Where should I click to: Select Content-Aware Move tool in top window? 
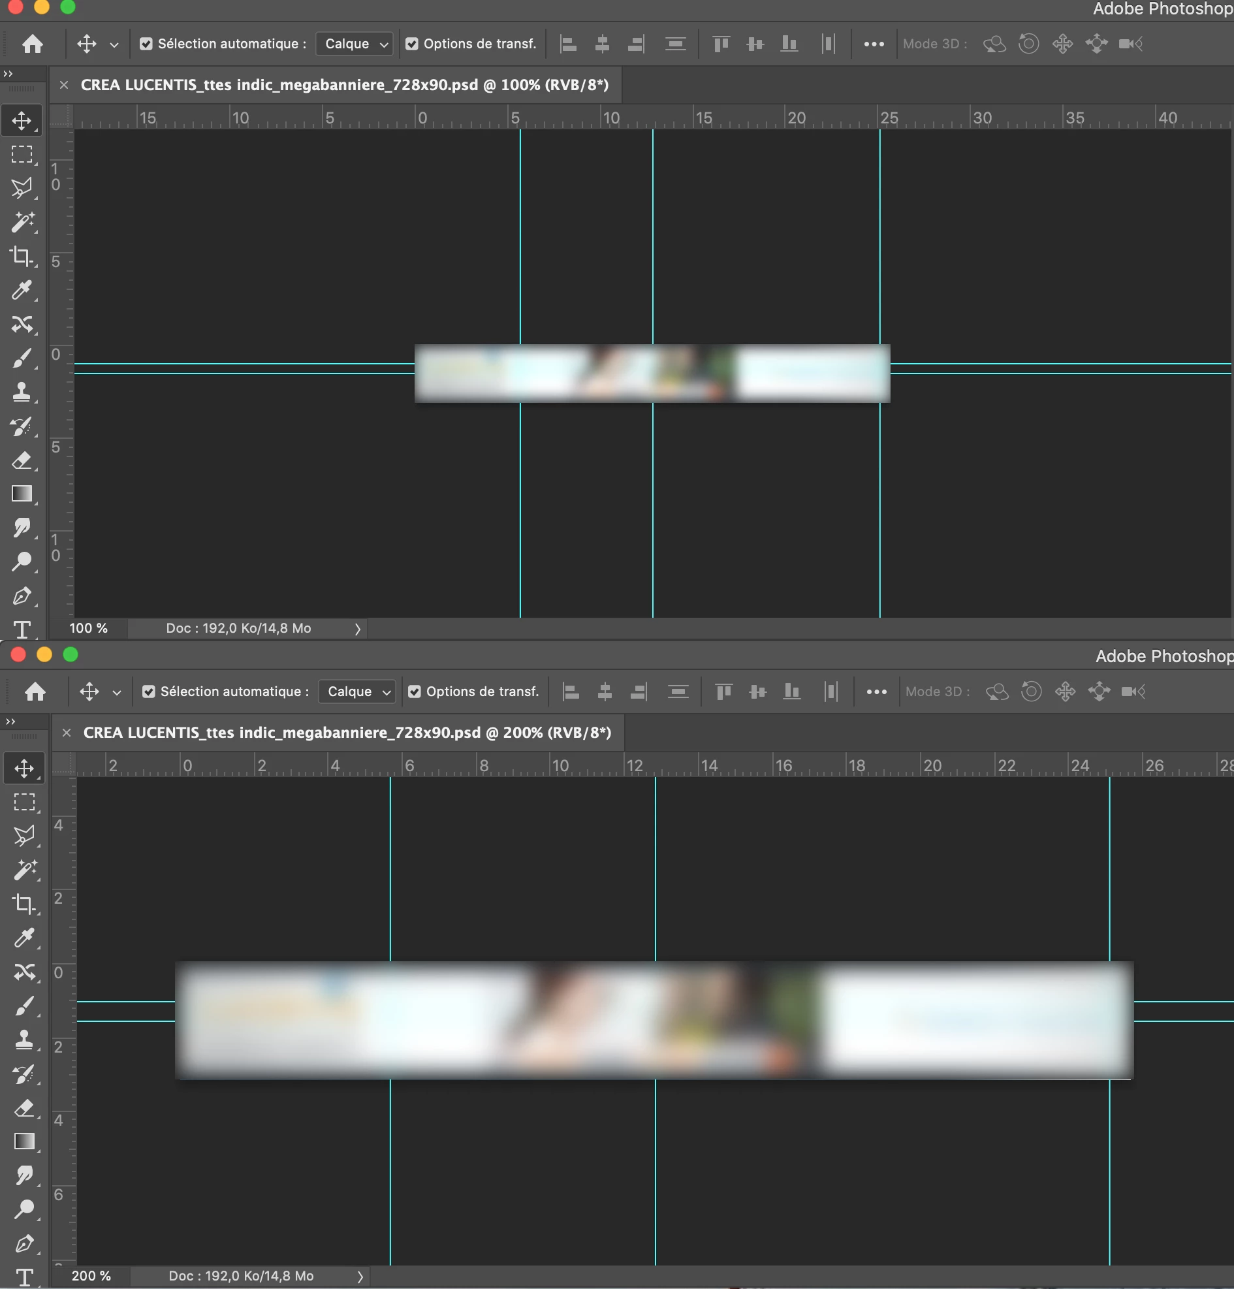point(22,325)
